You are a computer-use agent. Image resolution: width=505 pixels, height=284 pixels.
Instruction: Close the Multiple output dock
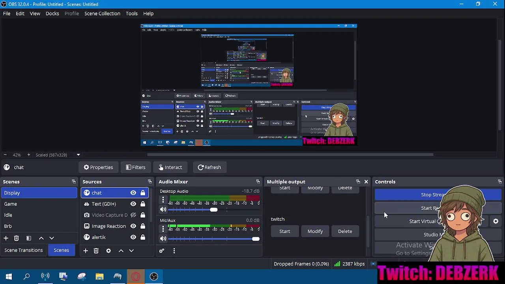[366, 182]
